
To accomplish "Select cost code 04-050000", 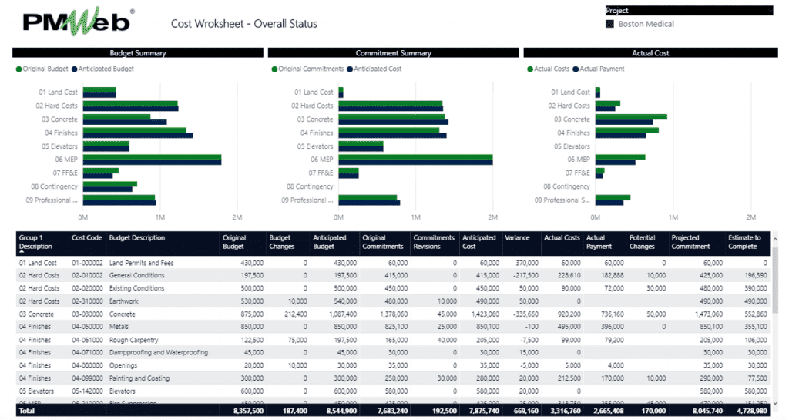I will click(87, 327).
